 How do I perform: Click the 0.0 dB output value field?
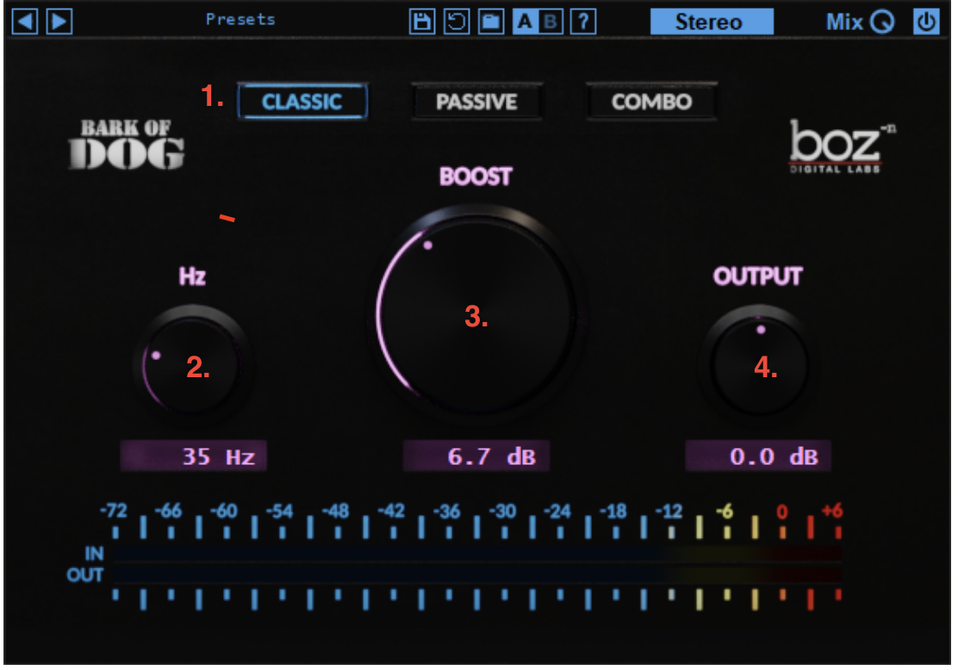coord(758,456)
